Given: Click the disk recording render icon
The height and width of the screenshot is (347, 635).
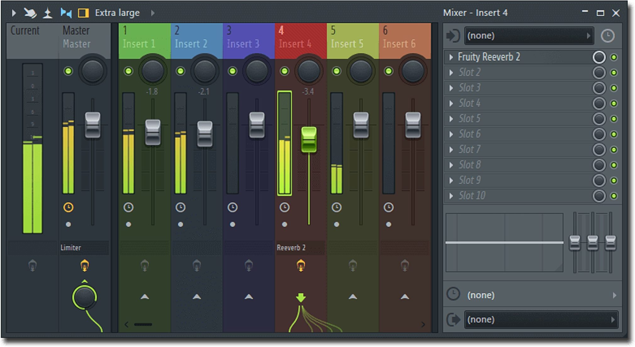Looking at the screenshot, I should 48,13.
